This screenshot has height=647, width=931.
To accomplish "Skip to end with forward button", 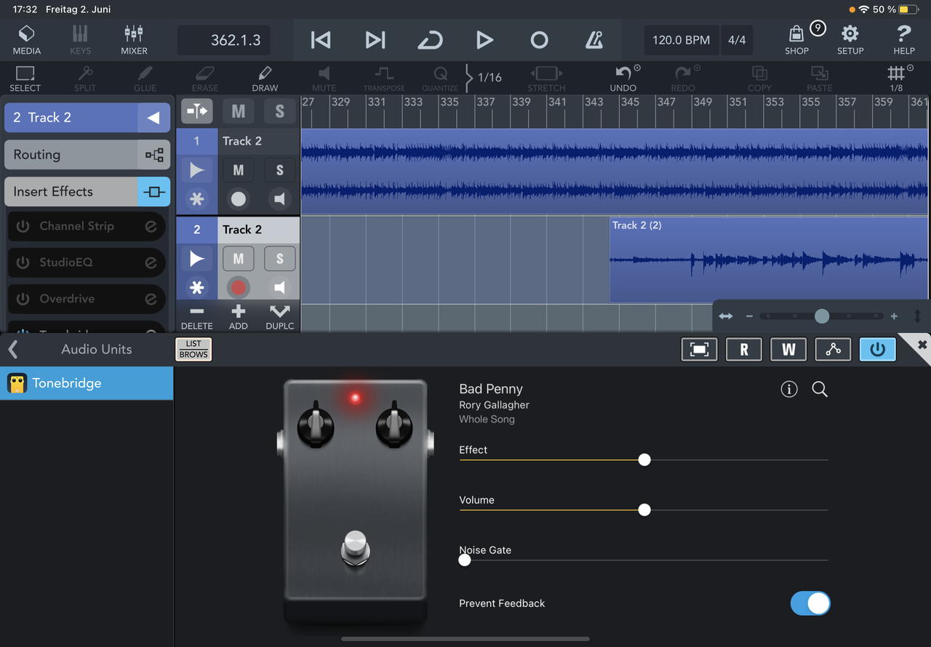I will (x=375, y=40).
